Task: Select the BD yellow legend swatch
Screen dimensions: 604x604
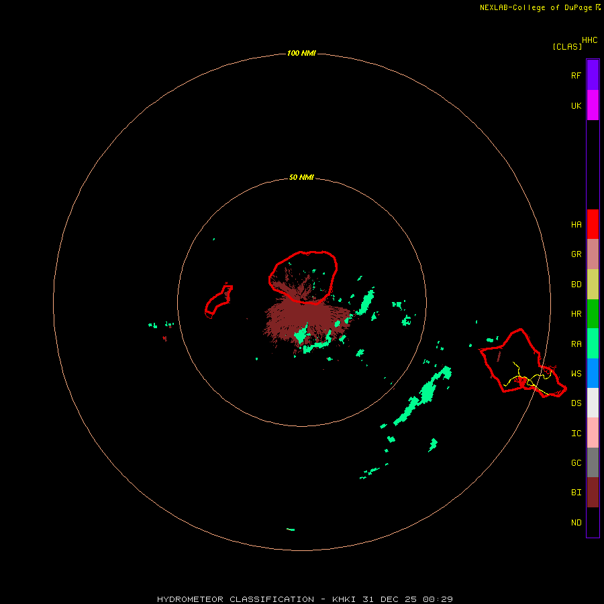Action: pos(593,285)
